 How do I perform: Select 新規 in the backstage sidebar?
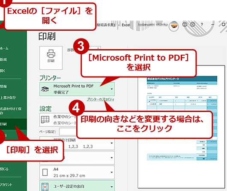[3, 59]
